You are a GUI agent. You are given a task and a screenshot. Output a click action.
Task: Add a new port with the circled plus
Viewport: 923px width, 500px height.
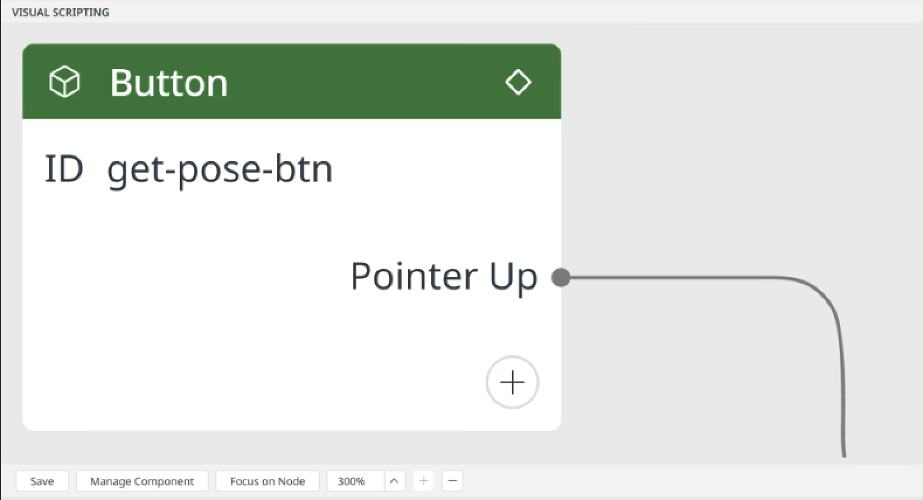(x=512, y=383)
